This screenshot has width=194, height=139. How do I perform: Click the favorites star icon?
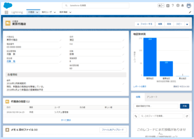coord(159,6)
